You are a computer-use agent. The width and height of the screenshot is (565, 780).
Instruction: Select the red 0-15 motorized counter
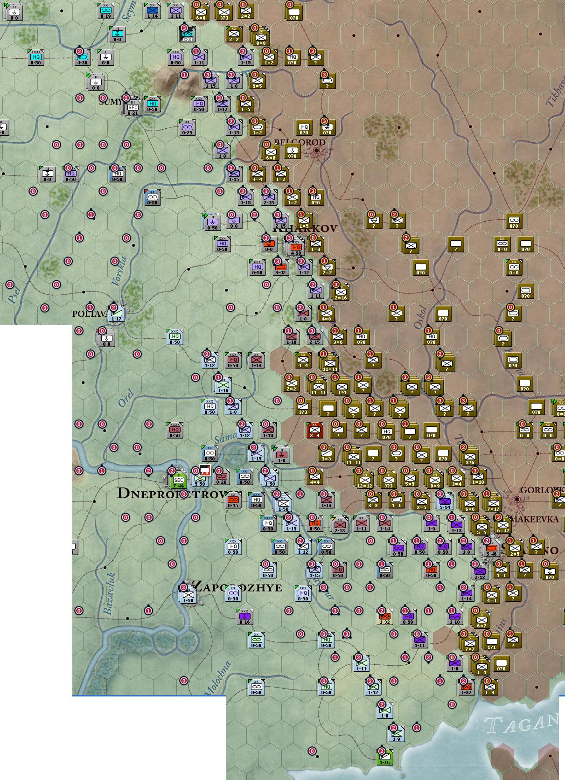[233, 501]
